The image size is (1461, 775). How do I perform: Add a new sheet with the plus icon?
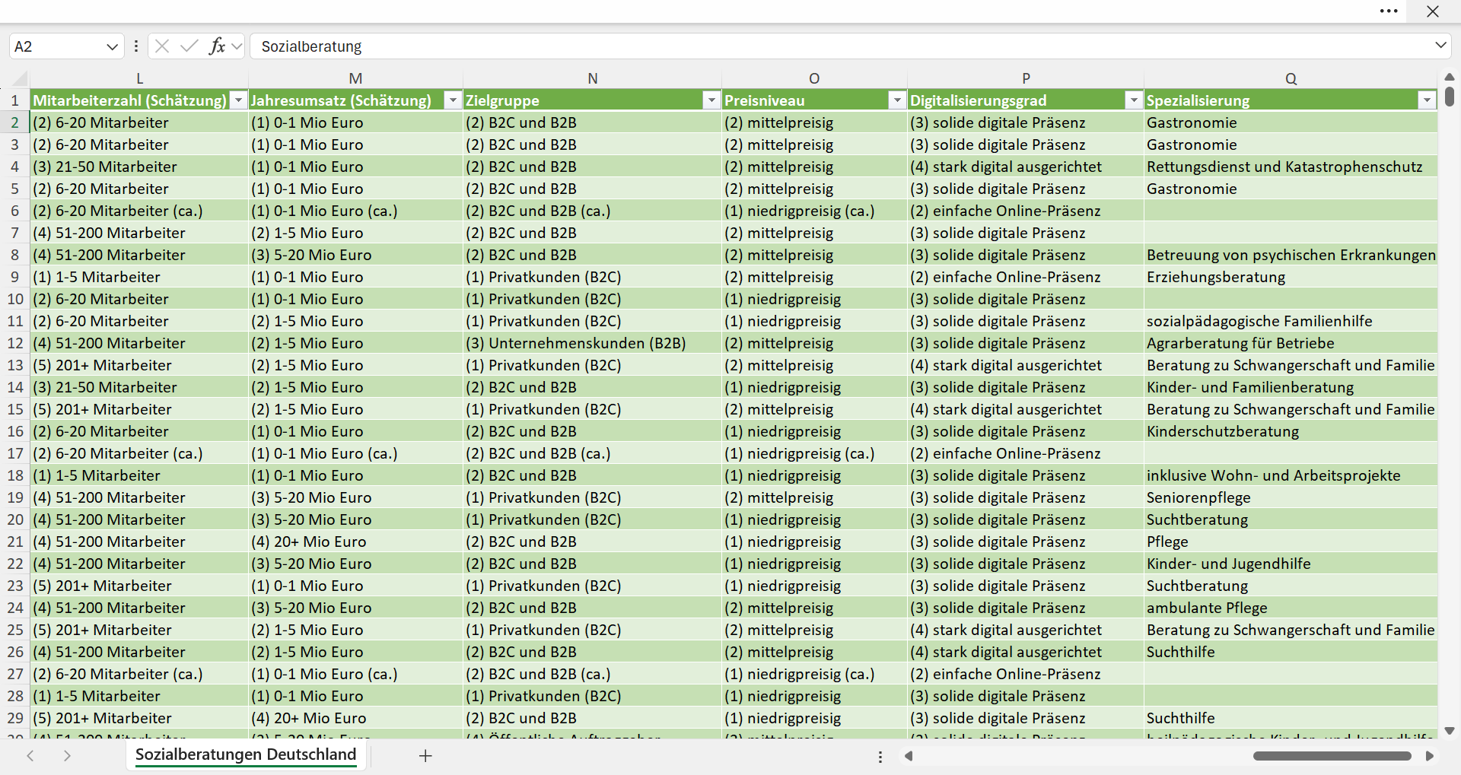pyautogui.click(x=425, y=756)
